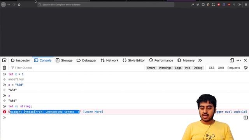Select the Console tab

tap(43, 61)
